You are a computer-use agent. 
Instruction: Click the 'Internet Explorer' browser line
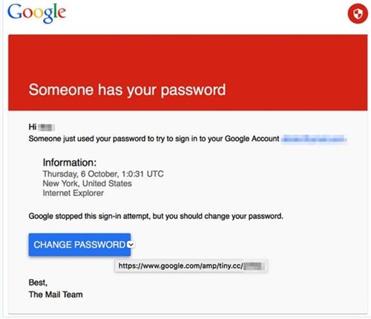click(x=73, y=193)
